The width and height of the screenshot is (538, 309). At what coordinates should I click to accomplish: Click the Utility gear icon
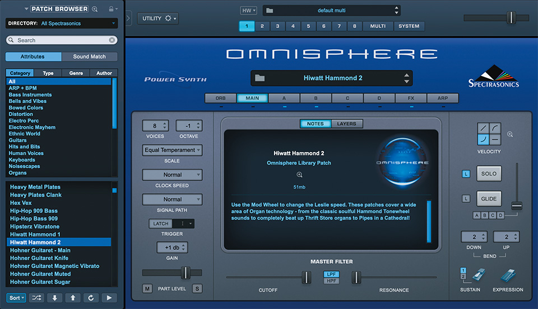pyautogui.click(x=168, y=18)
